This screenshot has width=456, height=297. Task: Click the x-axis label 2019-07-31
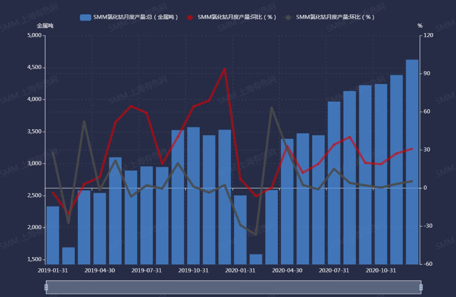[147, 271]
